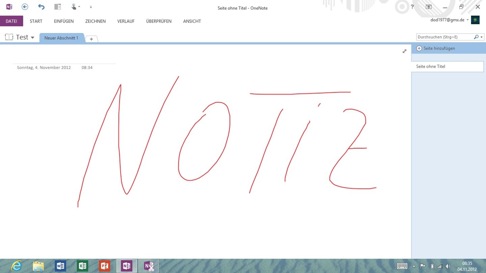Open Internet Explorer from taskbar

[x=17, y=266]
